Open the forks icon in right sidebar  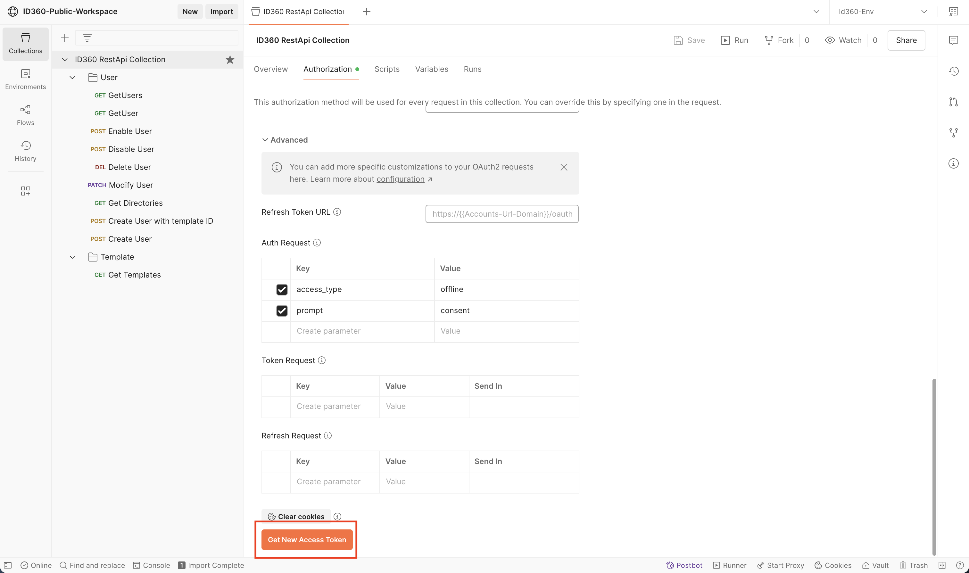(x=954, y=133)
